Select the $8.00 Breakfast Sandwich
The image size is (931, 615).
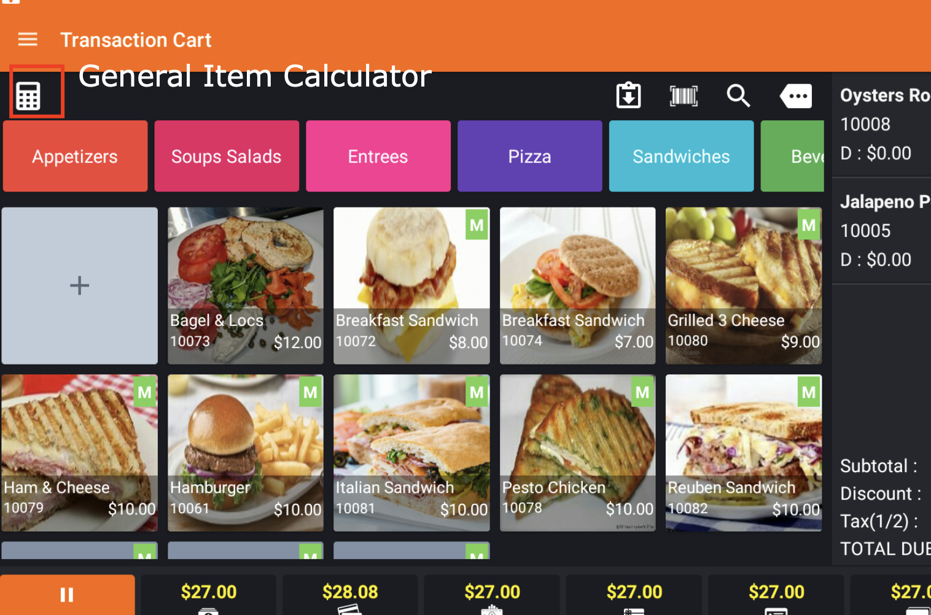[x=411, y=285]
